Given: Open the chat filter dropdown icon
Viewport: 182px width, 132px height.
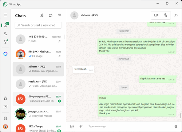Looking at the screenshot, I should [60, 15].
